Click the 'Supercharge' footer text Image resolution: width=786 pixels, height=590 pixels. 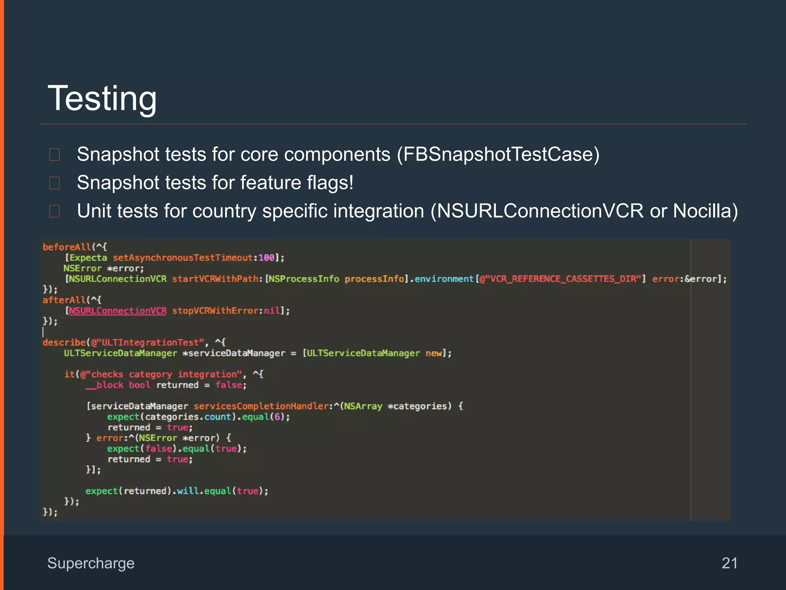pyautogui.click(x=91, y=563)
